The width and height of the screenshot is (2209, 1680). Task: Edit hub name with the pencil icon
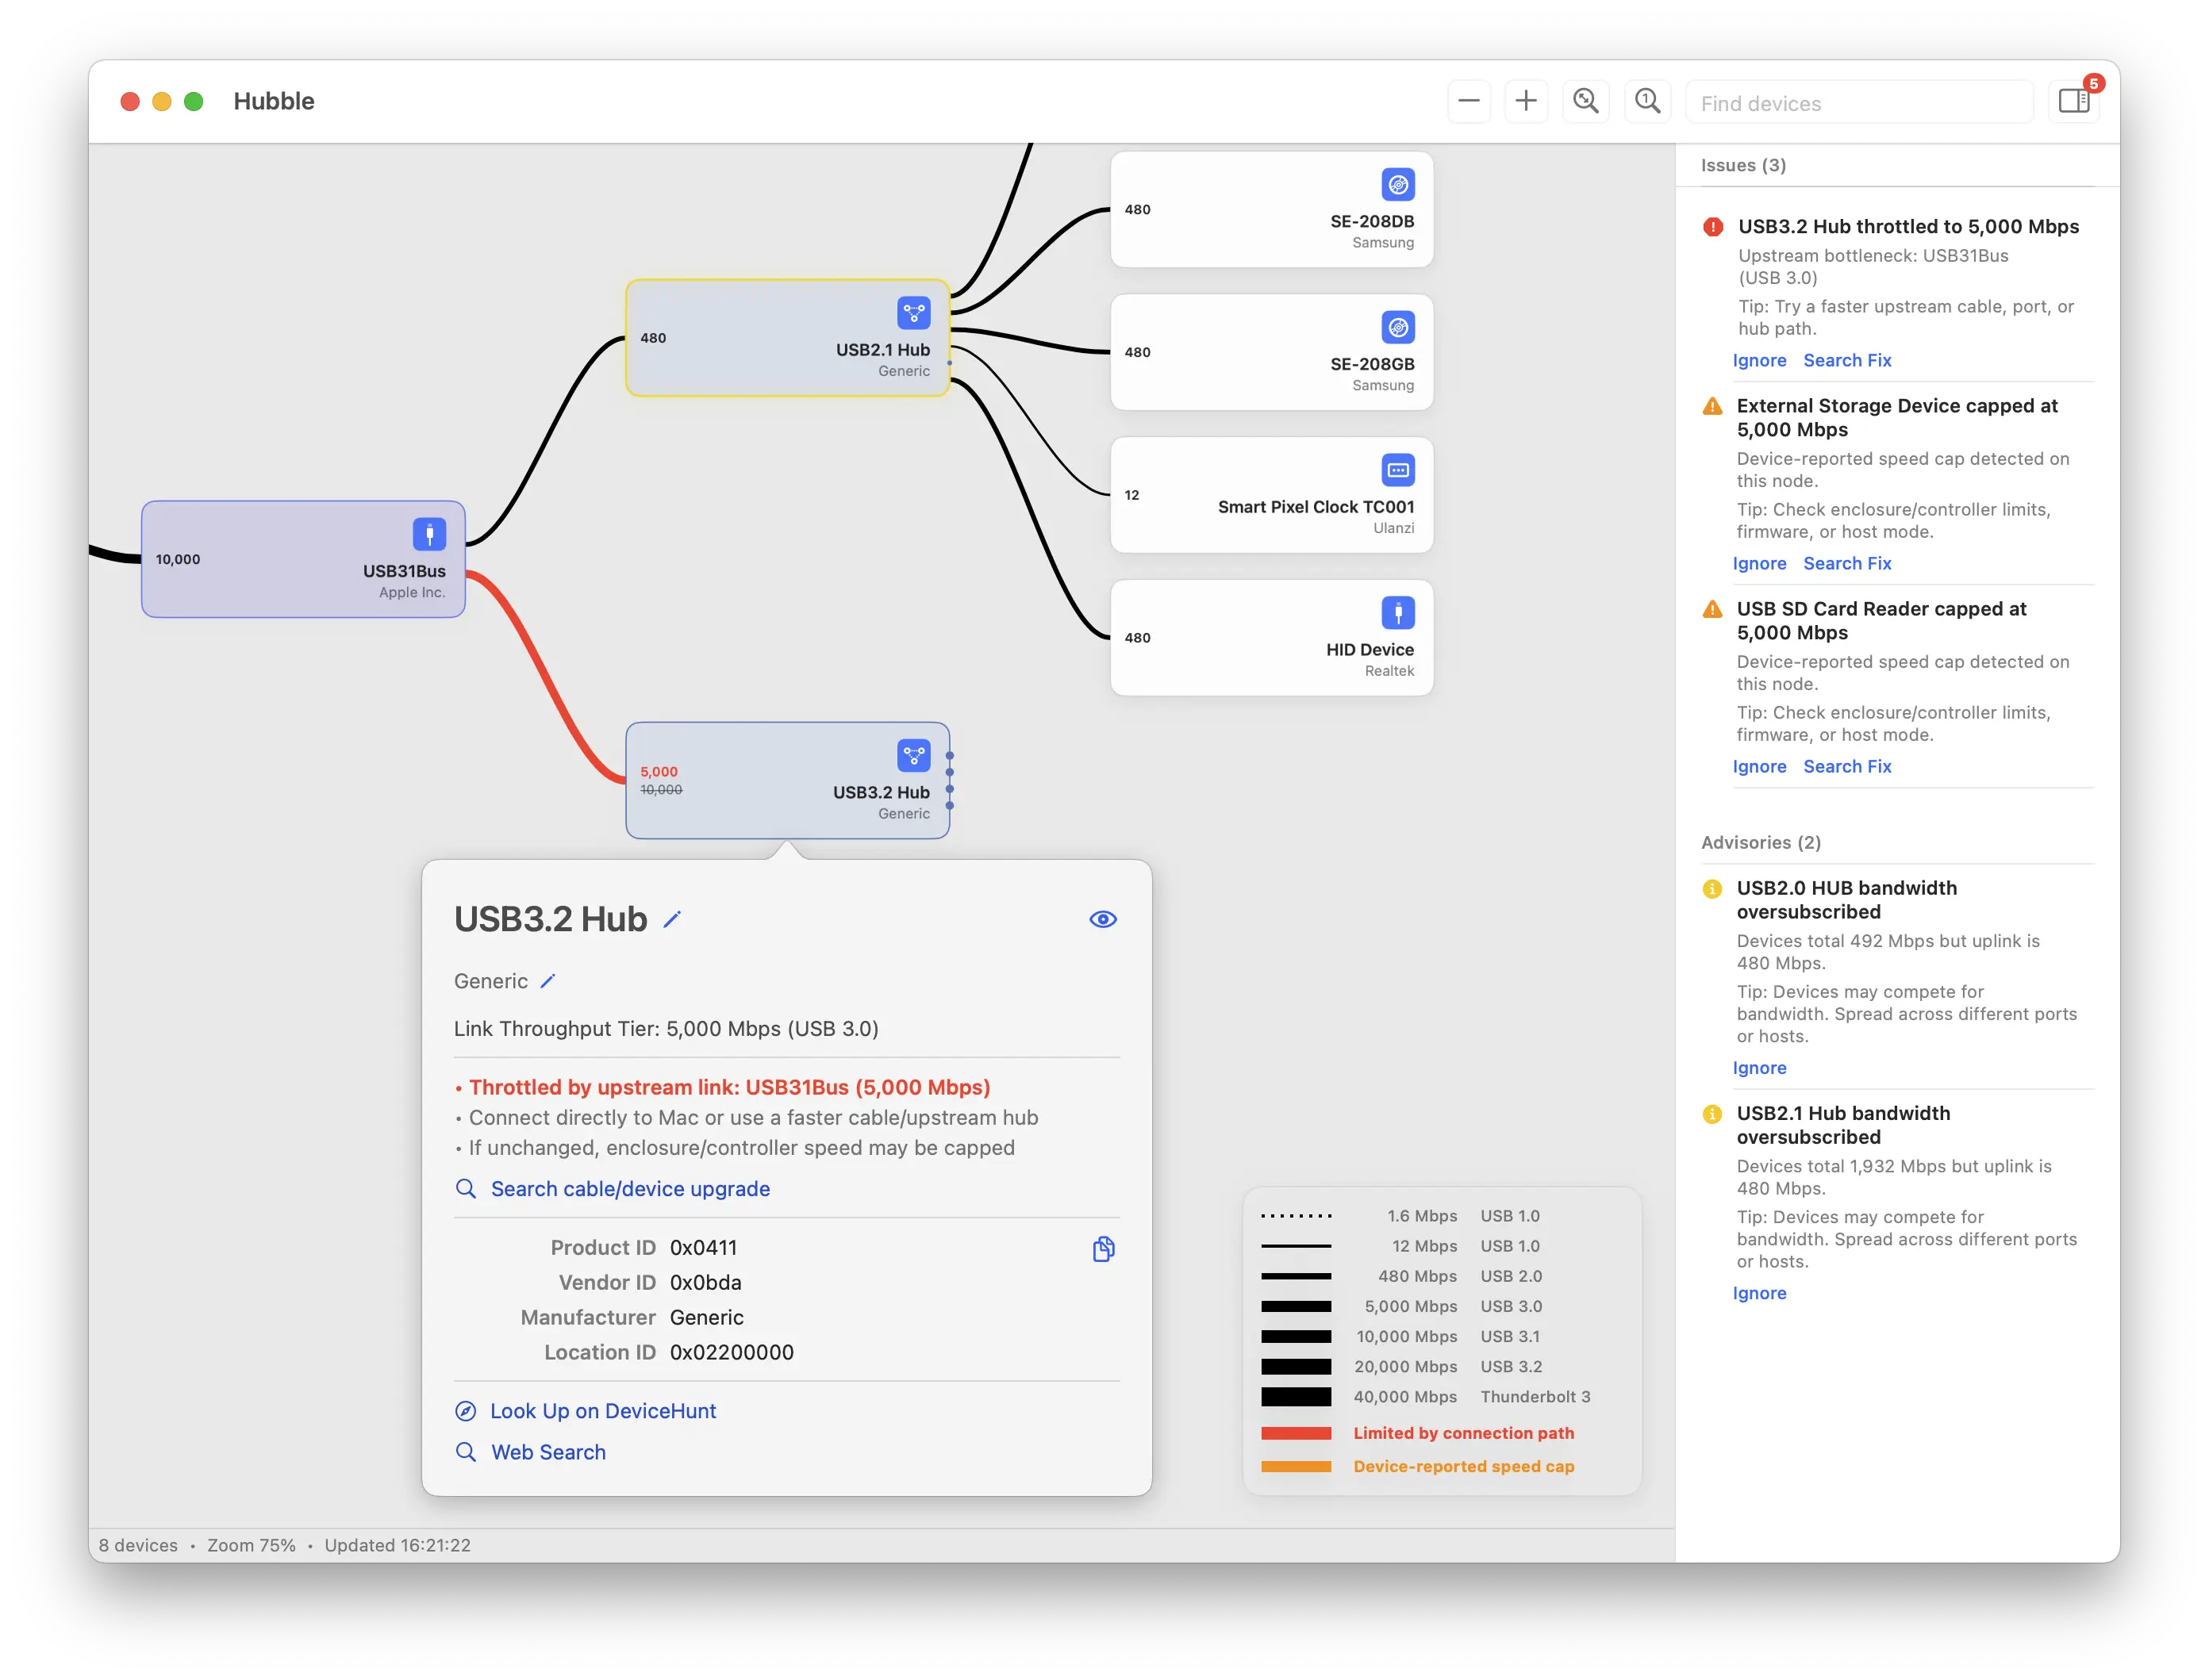[674, 918]
